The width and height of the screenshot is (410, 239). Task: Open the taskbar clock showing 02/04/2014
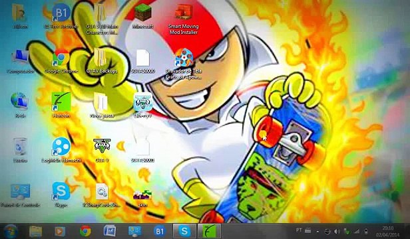click(x=388, y=232)
